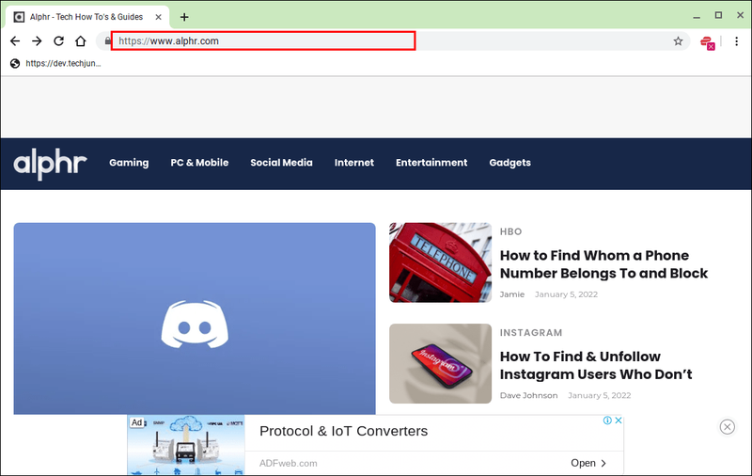Open the browser home page
The width and height of the screenshot is (752, 476).
pyautogui.click(x=81, y=41)
